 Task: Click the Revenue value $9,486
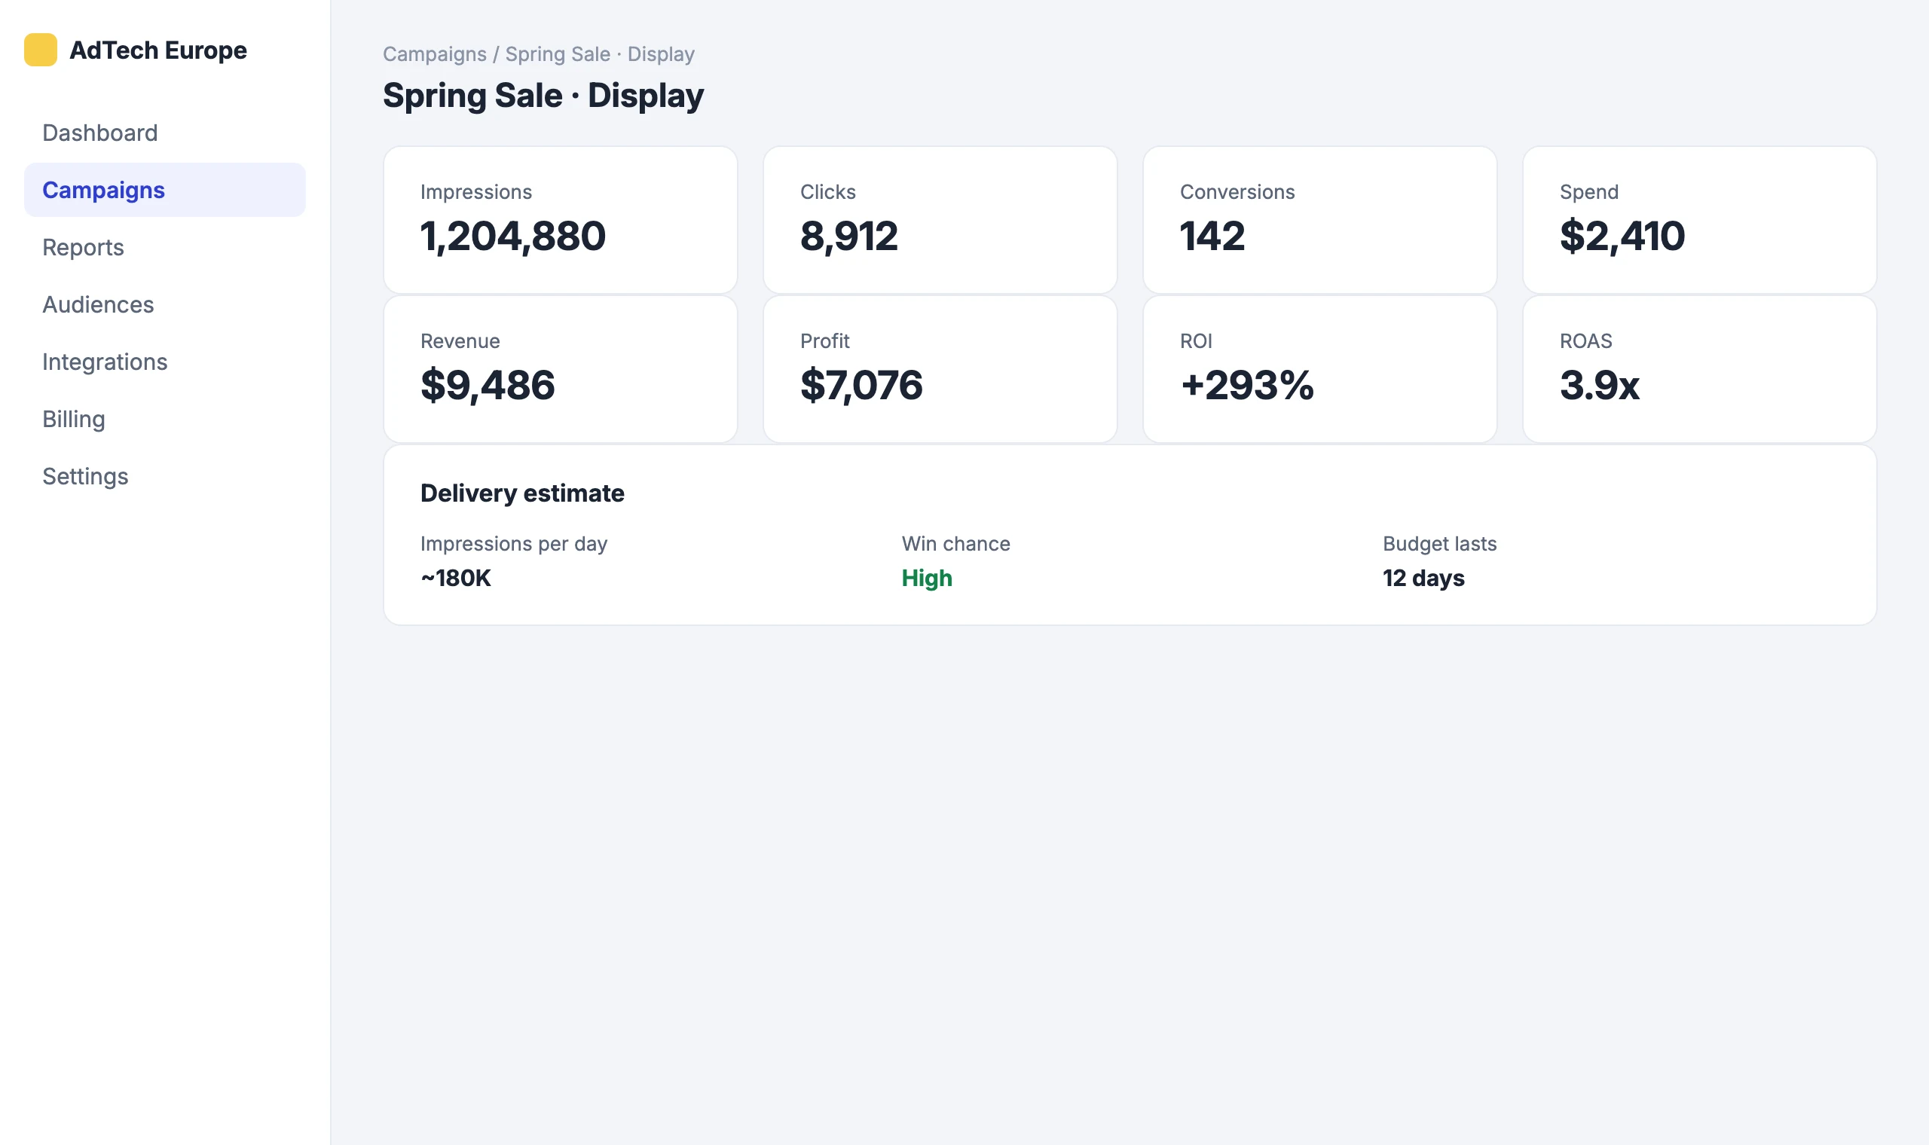pyautogui.click(x=488, y=384)
